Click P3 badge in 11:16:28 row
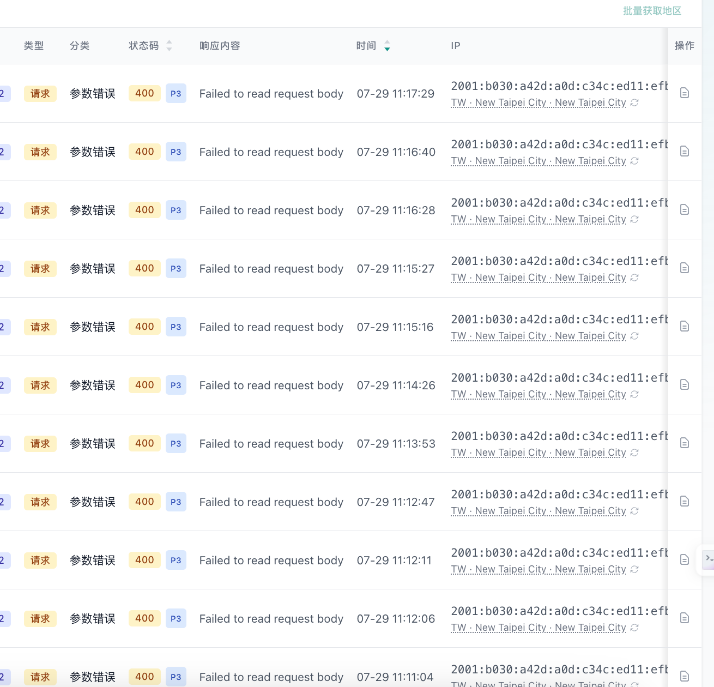714x687 pixels. click(x=176, y=210)
